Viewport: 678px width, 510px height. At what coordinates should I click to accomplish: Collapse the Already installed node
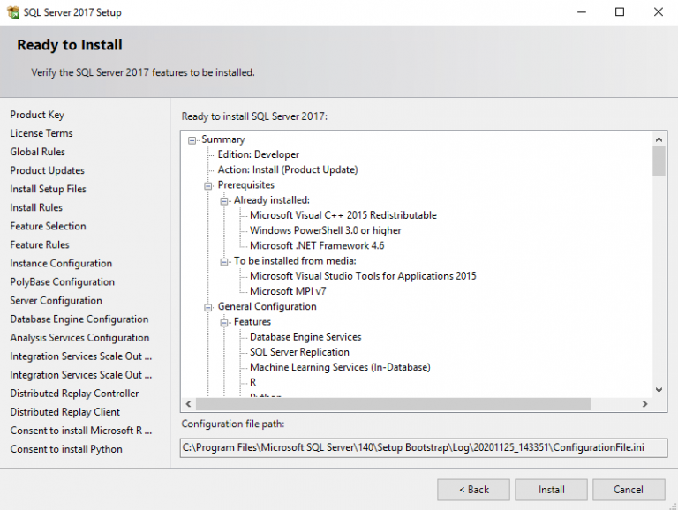coord(224,201)
